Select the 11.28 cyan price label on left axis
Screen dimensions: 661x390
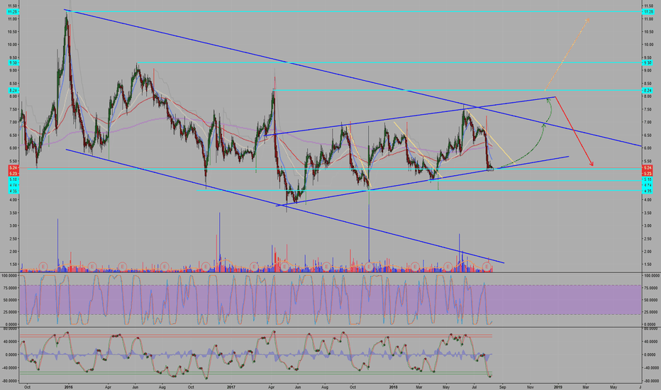[x=12, y=12]
